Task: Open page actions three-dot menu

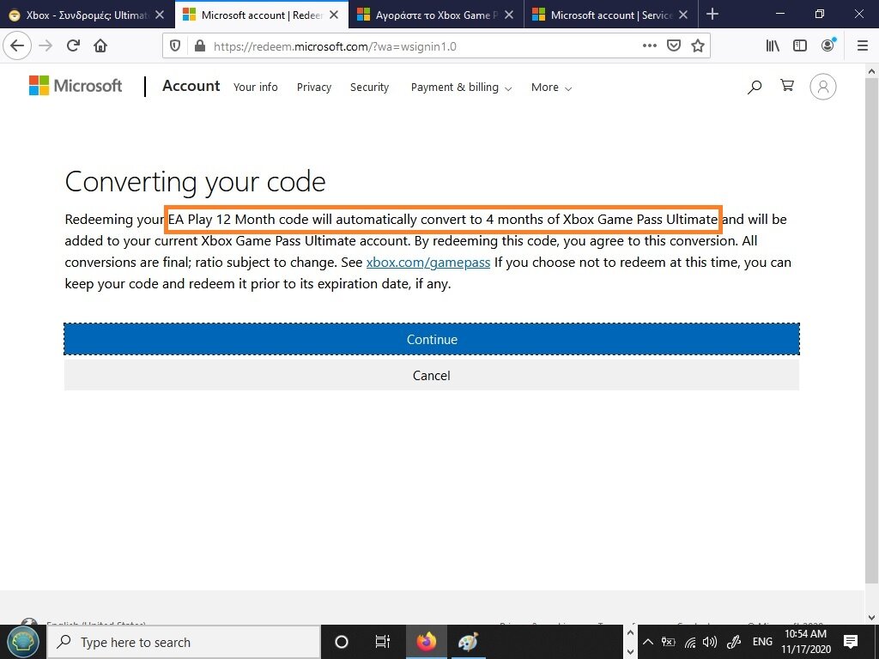Action: (x=649, y=46)
